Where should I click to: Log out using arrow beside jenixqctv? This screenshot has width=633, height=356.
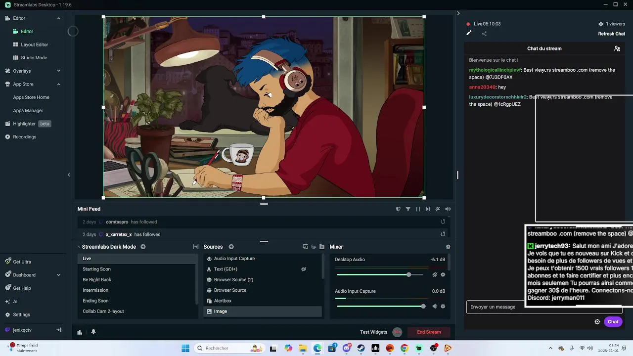point(58,330)
